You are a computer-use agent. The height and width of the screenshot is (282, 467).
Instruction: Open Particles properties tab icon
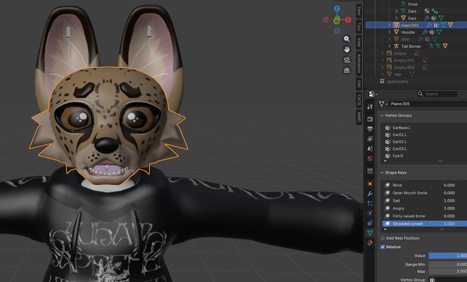point(370,203)
